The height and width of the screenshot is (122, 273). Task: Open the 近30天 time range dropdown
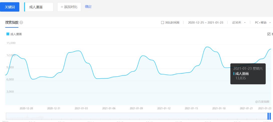pyautogui.click(x=237, y=23)
